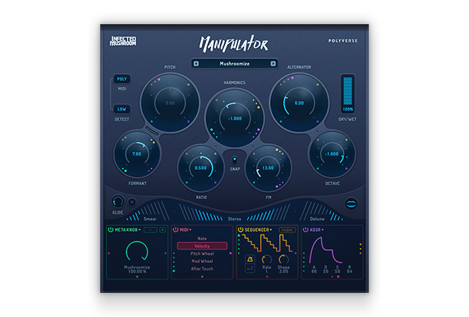Image resolution: width=469 pixels, height=317 pixels.
Task: Click the ADSR release value 64
Action: click(x=349, y=272)
